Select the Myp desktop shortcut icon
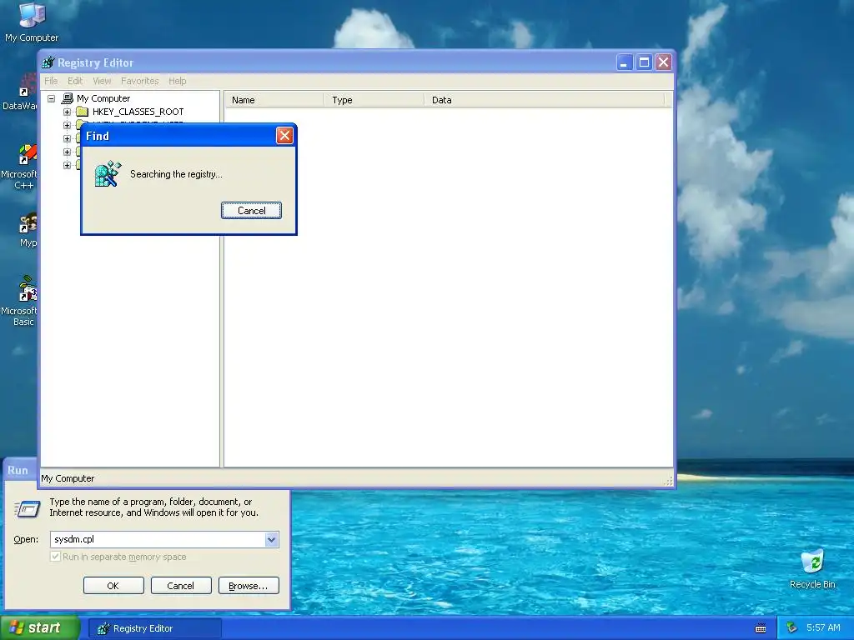This screenshot has height=640, width=854. point(28,230)
